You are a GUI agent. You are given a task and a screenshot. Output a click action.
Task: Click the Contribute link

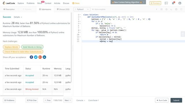[x=93, y=100]
